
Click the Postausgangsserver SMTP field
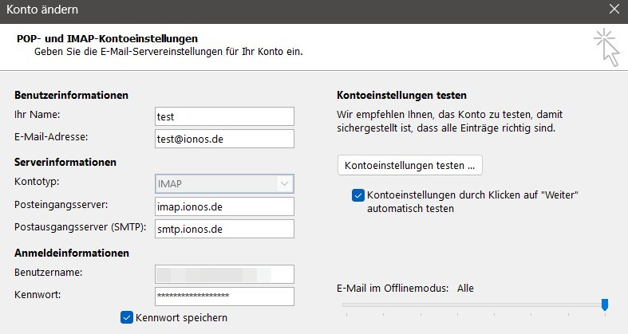(x=224, y=229)
